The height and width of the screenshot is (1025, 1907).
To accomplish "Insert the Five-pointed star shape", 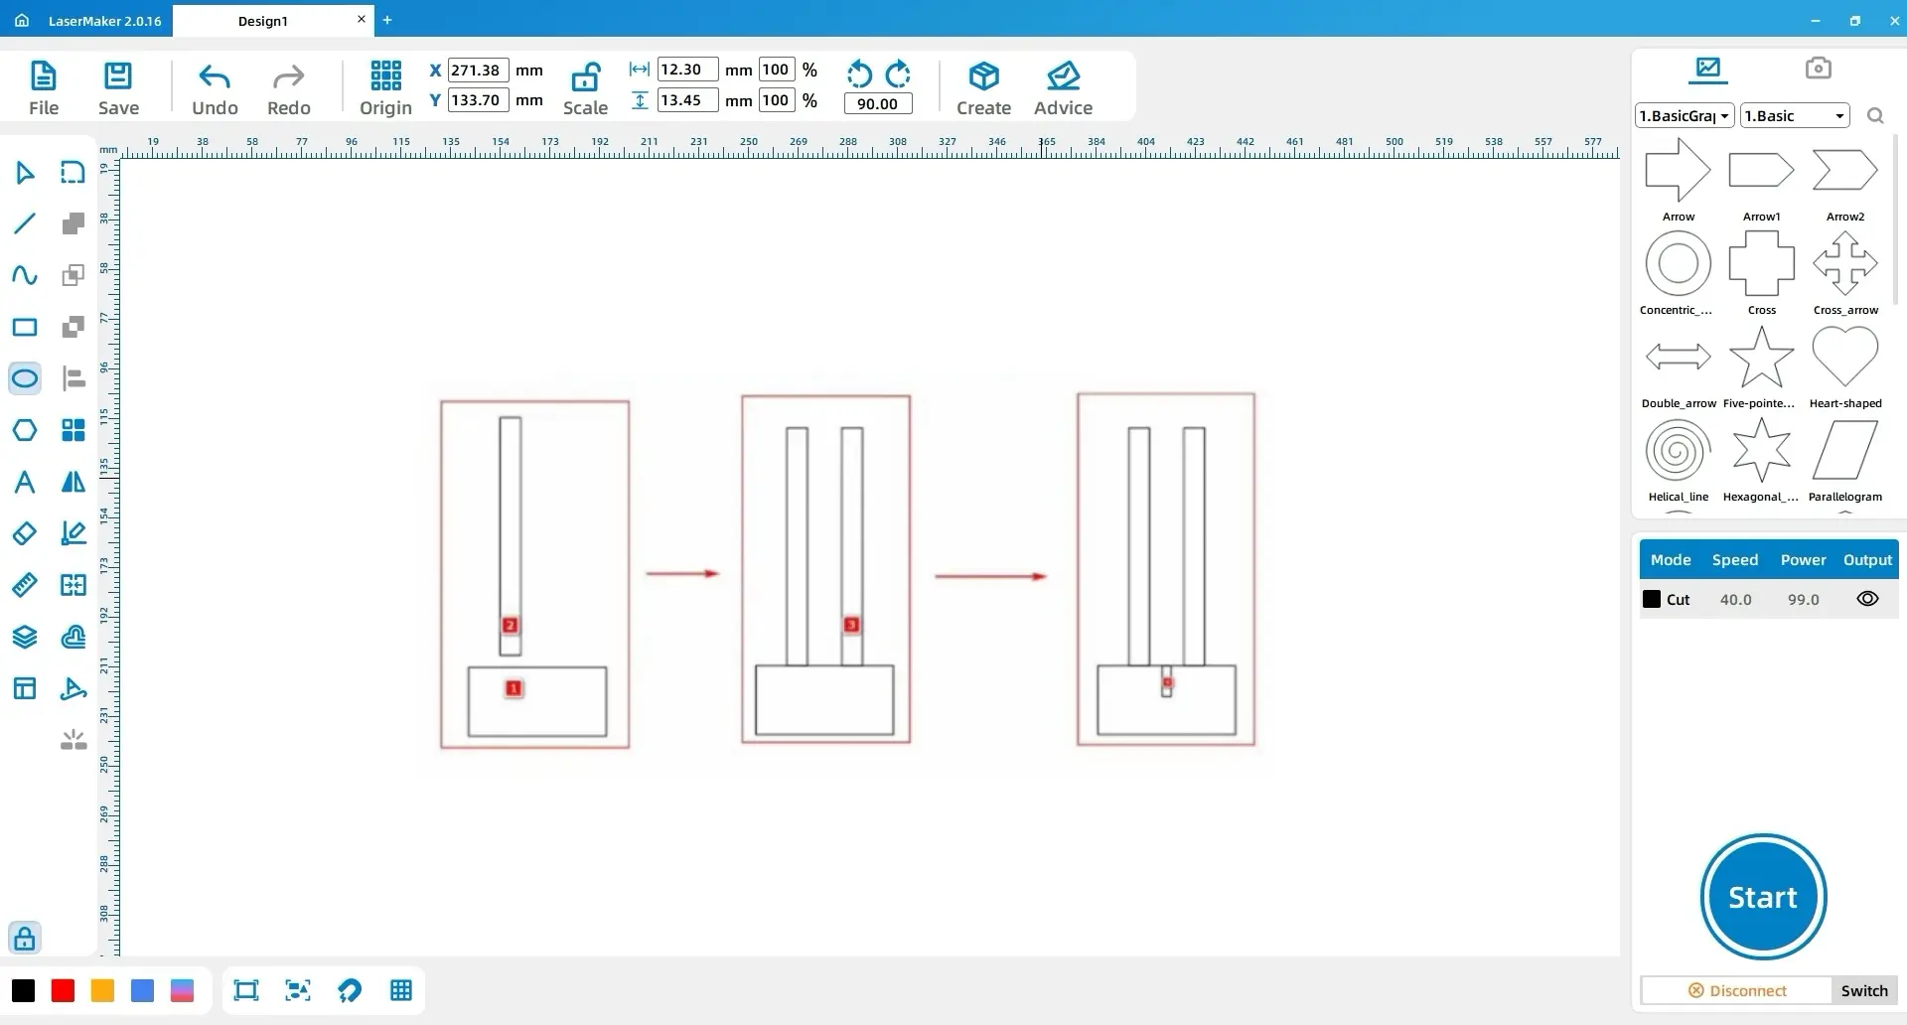I will 1761,366.
